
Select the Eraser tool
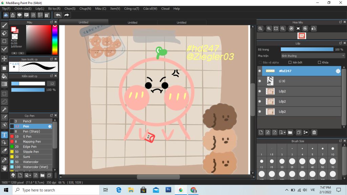[4, 33]
